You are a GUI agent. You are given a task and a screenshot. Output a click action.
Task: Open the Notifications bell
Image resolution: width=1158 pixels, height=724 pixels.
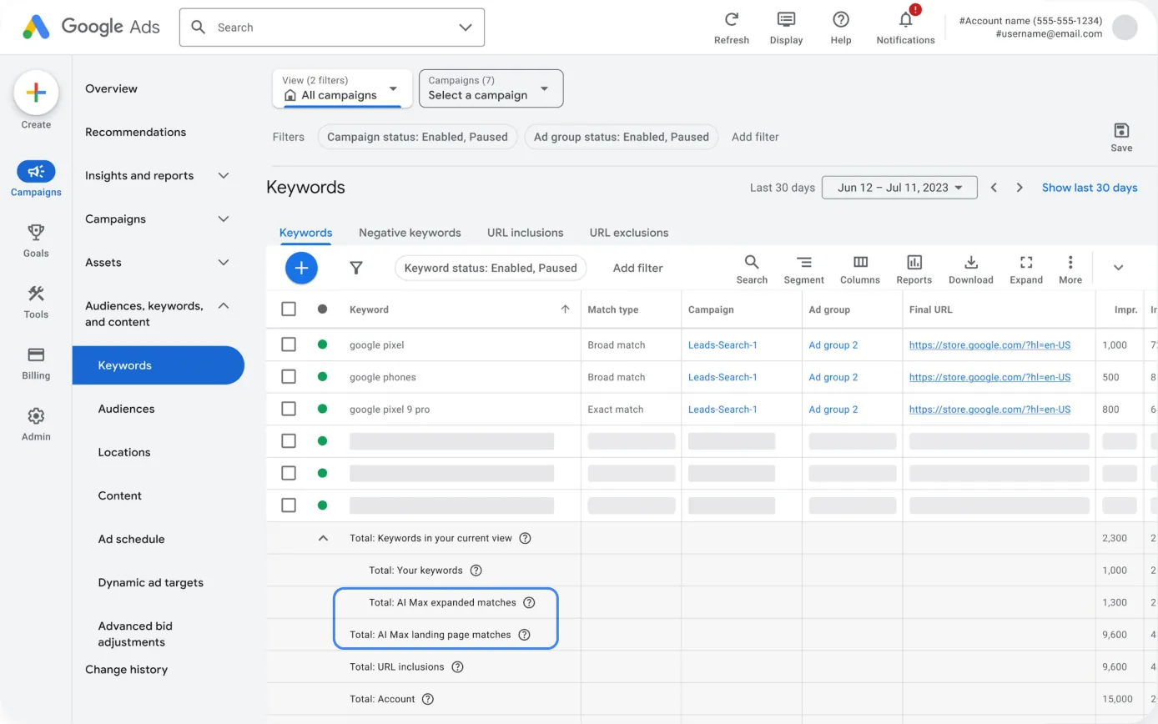(906, 19)
